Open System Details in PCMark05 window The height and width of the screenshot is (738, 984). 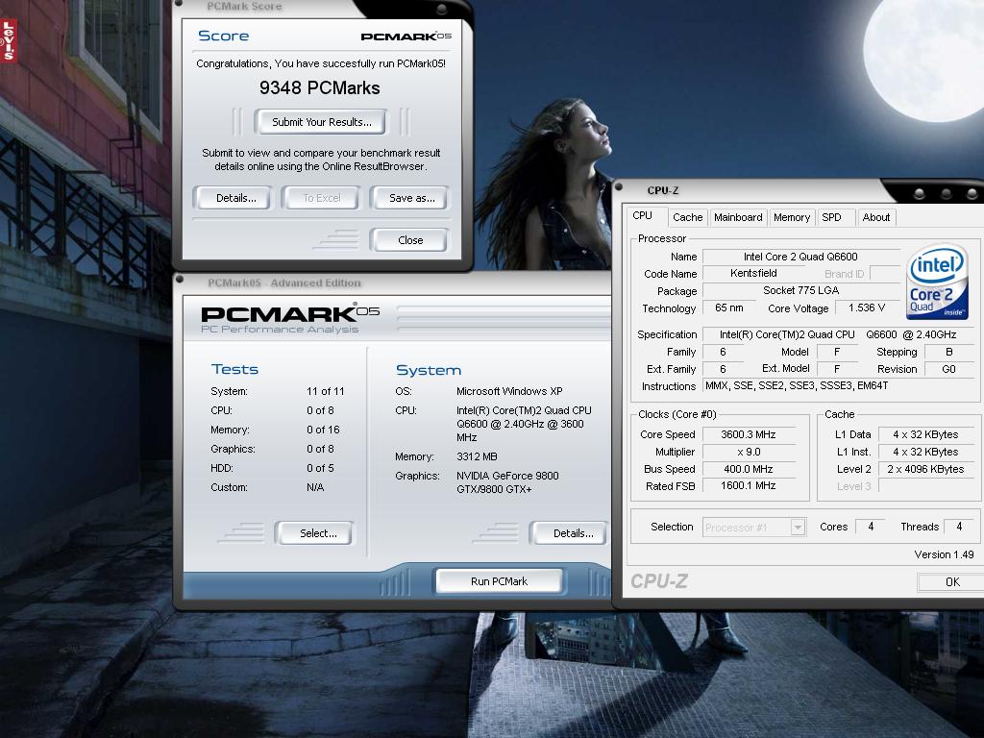click(x=571, y=533)
